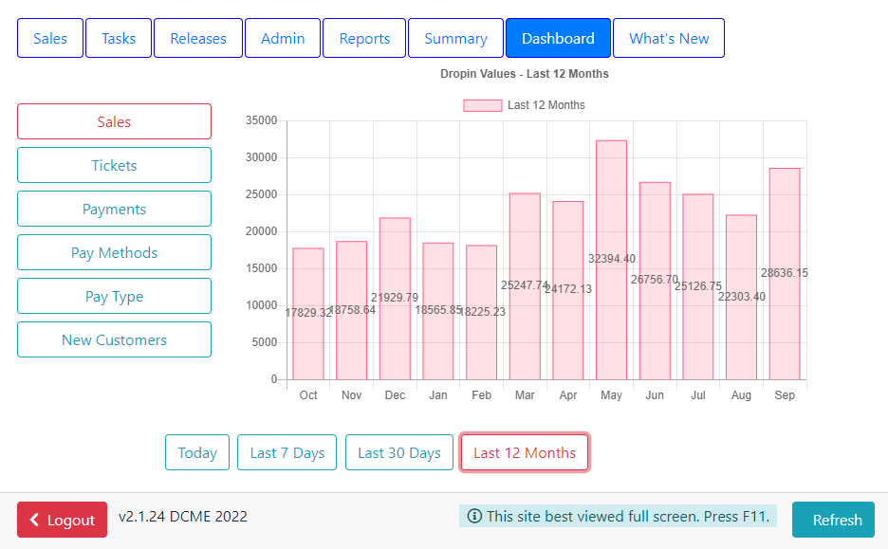This screenshot has width=888, height=549.
Task: Select the active Dashboard tab
Action: [x=558, y=38]
